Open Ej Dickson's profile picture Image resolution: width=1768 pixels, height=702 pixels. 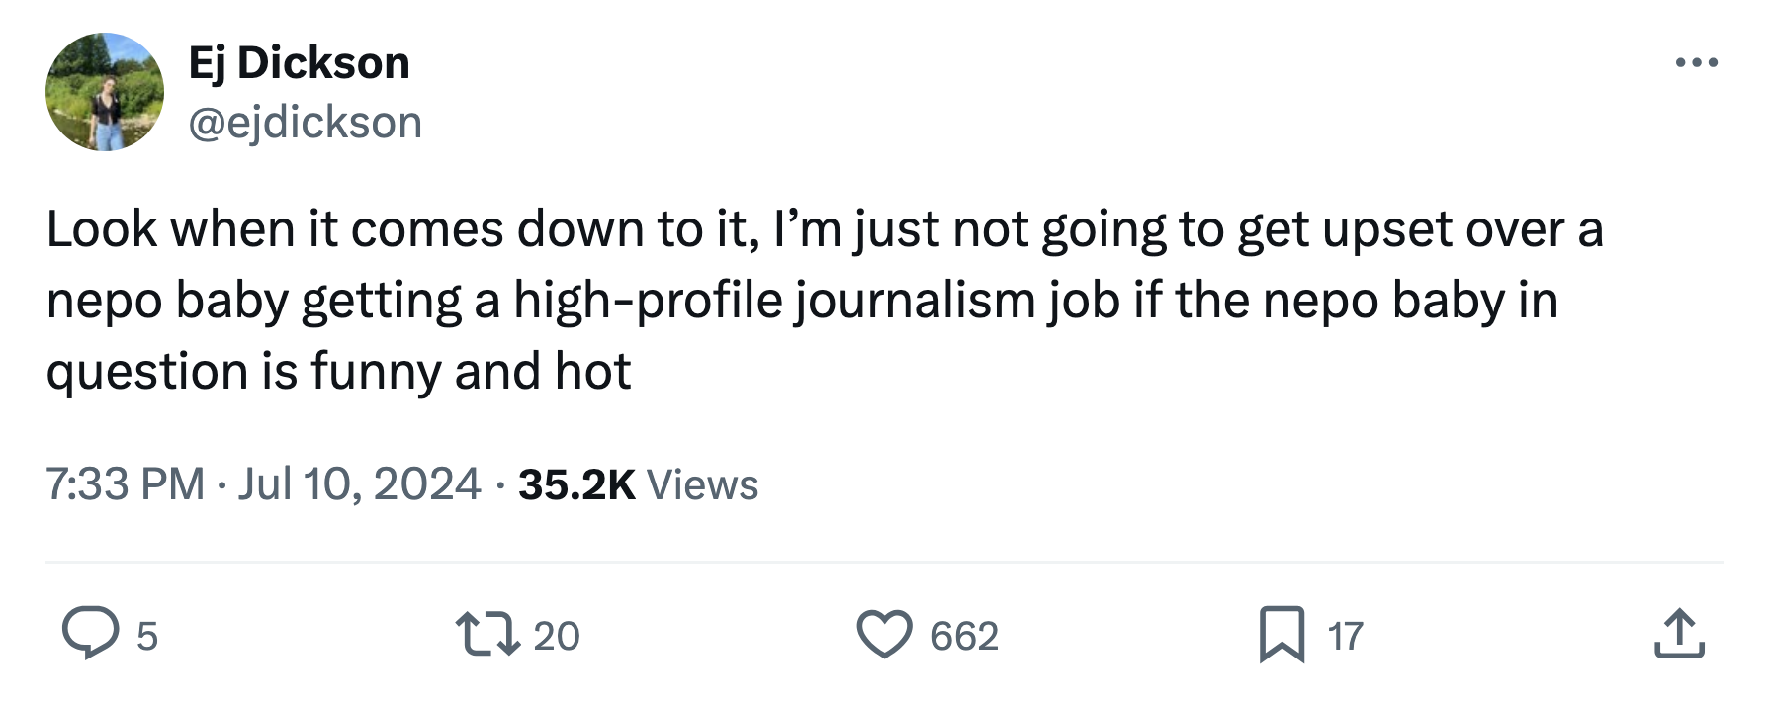105,92
